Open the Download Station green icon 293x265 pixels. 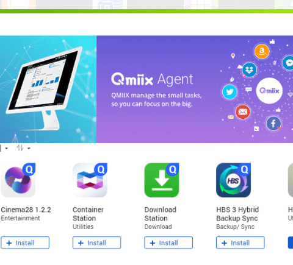pyautogui.click(x=162, y=180)
